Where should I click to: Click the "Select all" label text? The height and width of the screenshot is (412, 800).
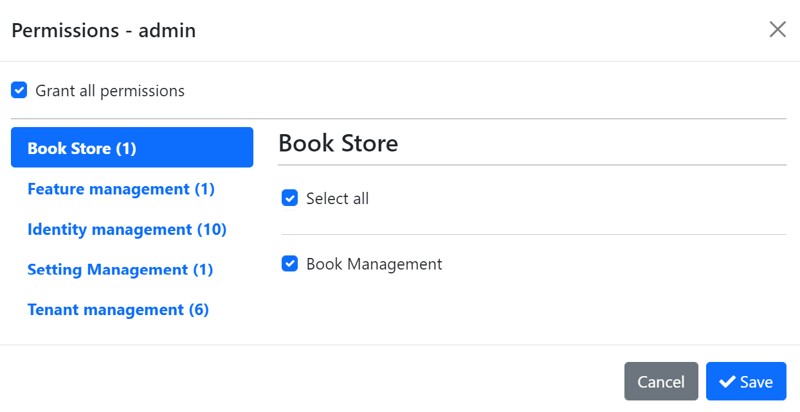(338, 199)
